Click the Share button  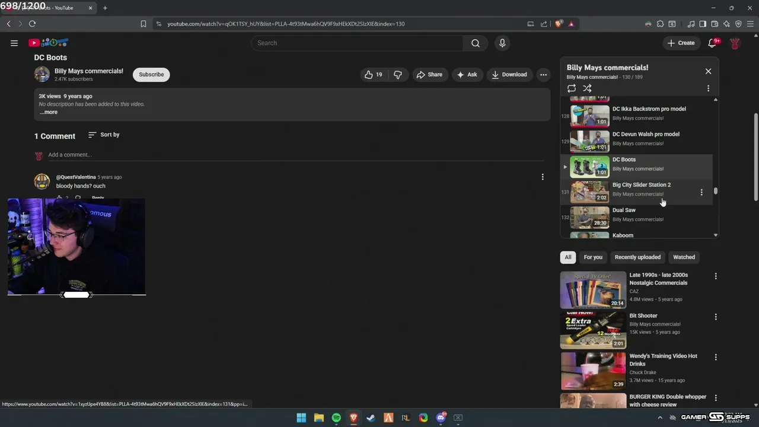coord(429,75)
